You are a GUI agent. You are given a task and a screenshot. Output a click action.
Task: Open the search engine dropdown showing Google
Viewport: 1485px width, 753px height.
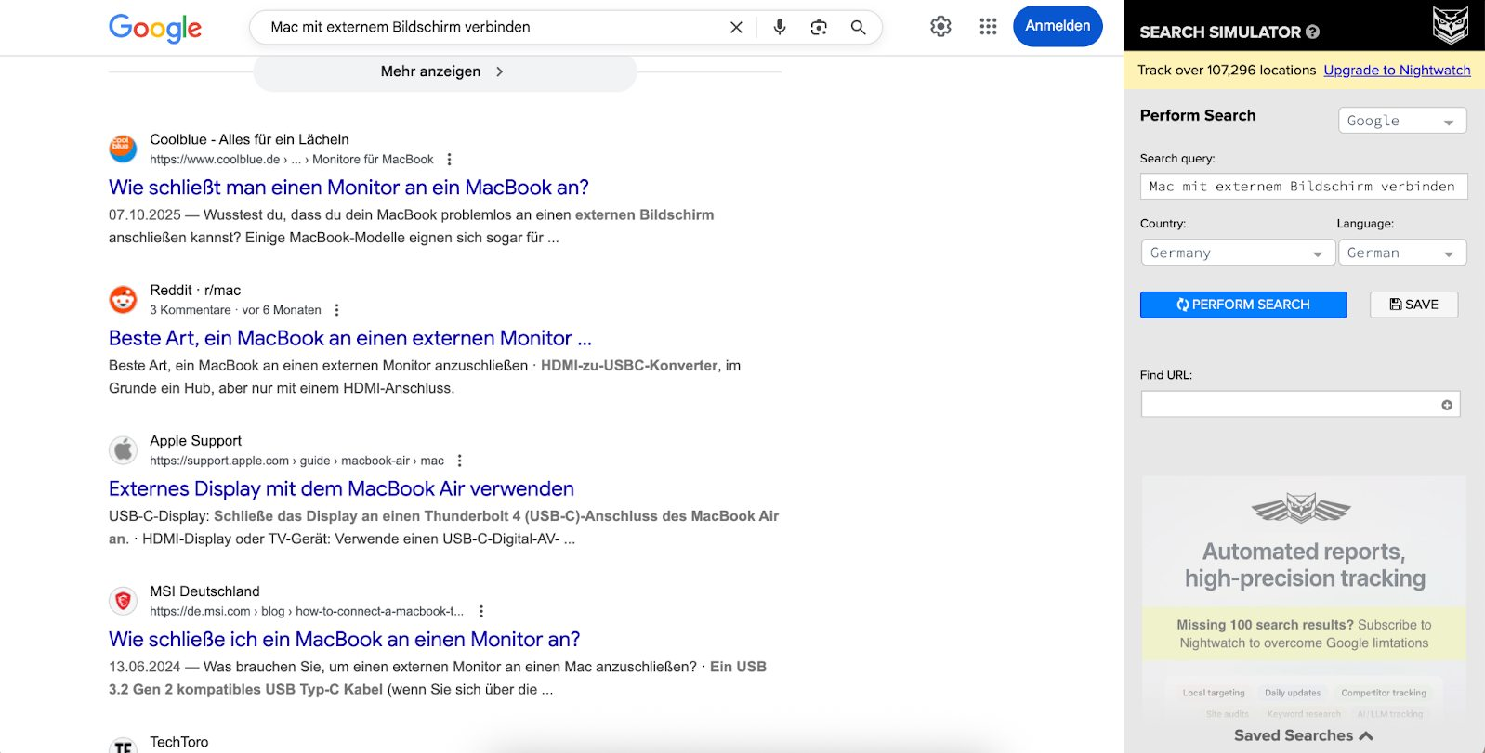click(x=1402, y=121)
